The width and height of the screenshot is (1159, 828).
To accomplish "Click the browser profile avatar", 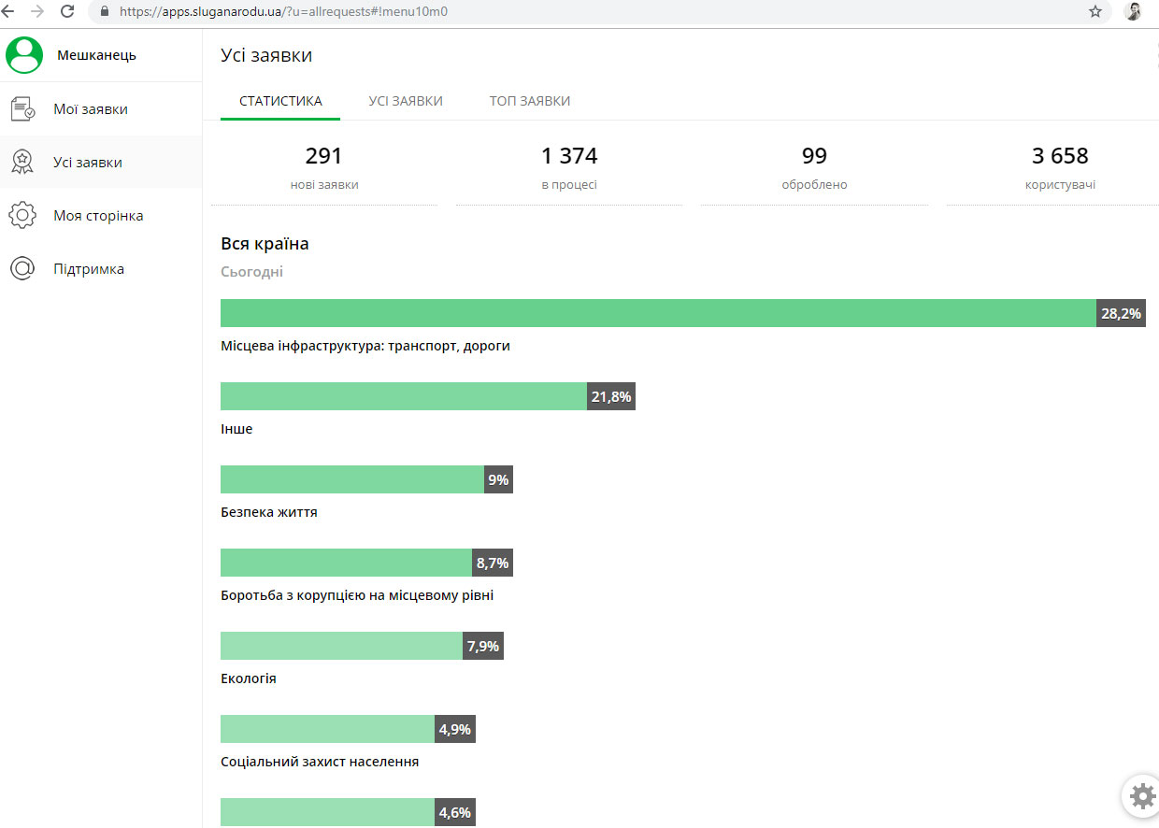I will tap(1133, 12).
